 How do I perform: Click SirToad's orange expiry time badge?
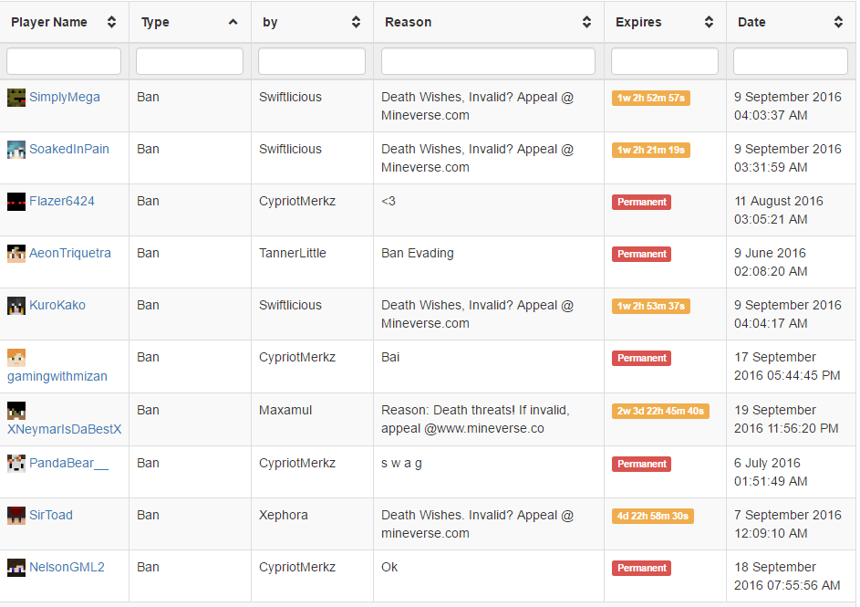coord(652,516)
